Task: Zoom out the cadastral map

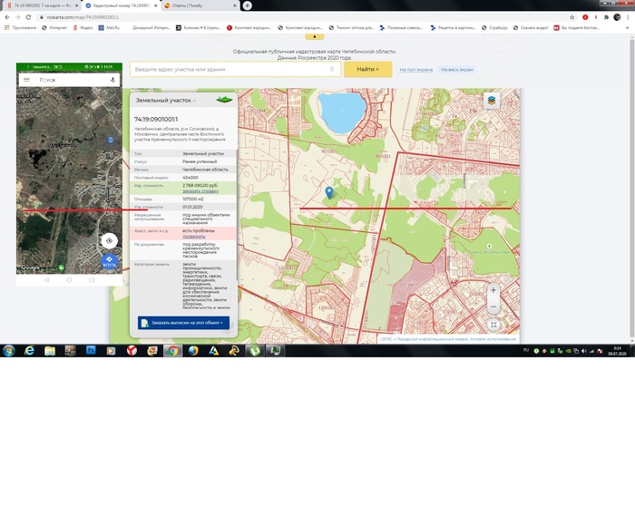Action: (493, 307)
